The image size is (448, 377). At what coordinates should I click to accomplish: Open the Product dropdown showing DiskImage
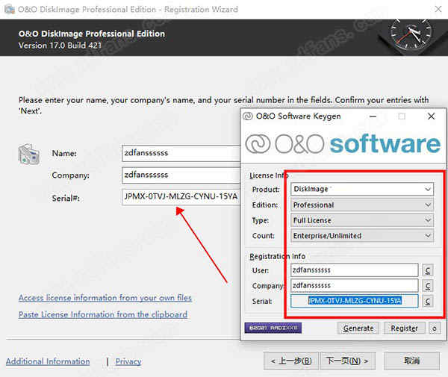coord(362,189)
